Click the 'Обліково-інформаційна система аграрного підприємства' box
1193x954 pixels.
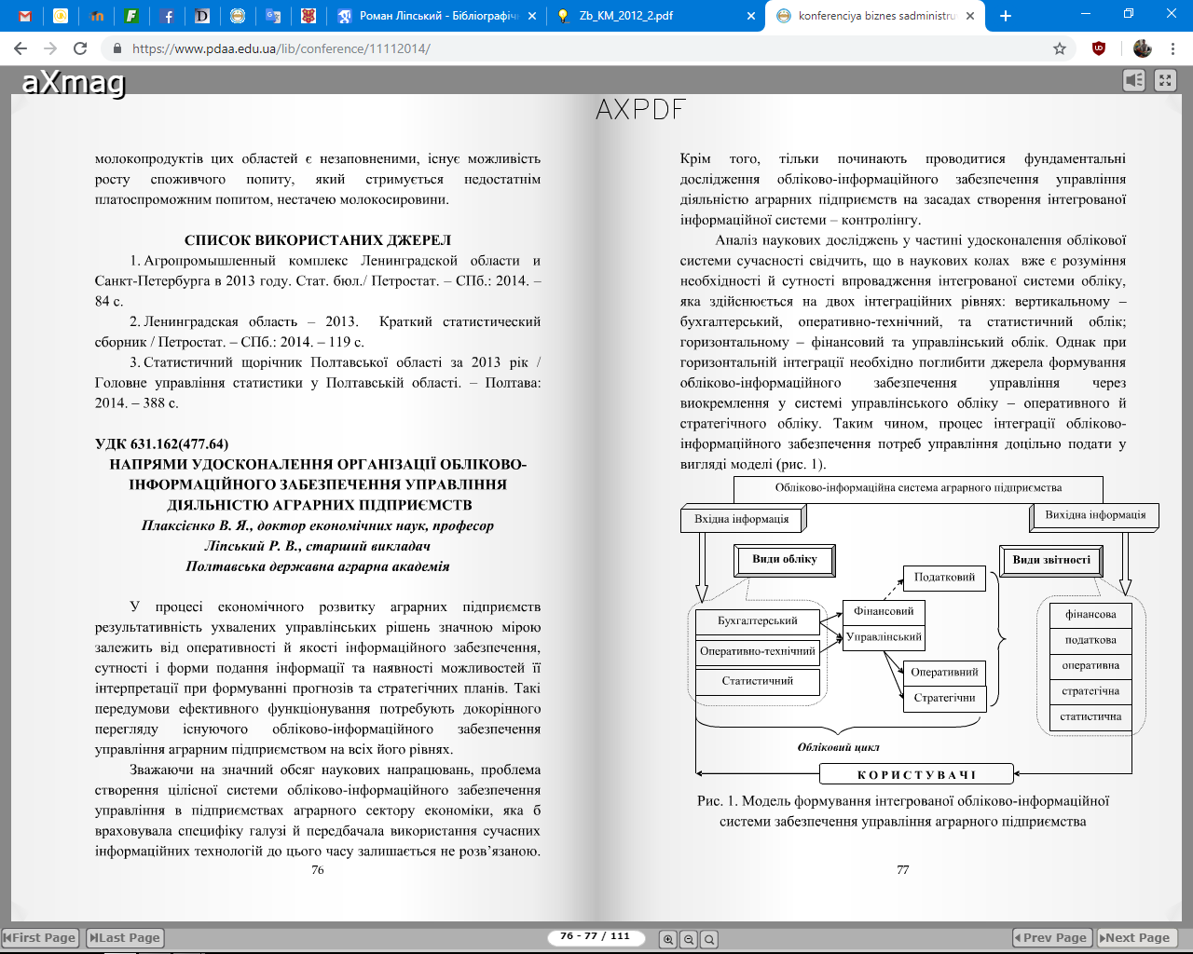[x=918, y=489]
